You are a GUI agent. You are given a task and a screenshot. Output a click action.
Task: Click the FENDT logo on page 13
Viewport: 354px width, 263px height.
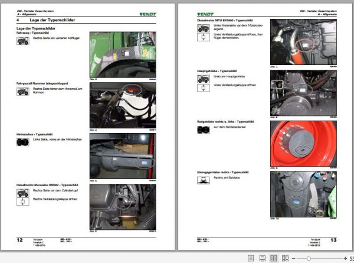(205, 14)
